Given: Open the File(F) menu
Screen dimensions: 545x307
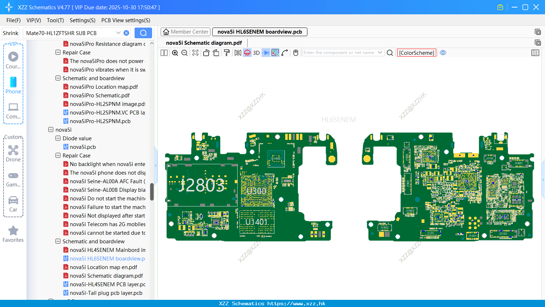Looking at the screenshot, I should tap(14, 20).
